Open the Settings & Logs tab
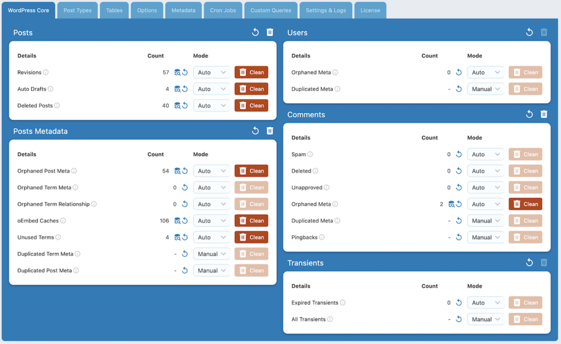561x344 pixels. [x=325, y=10]
